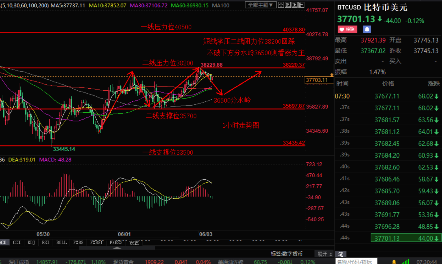442x264 pixels.
Task: Select the 笔 tick tab
Action: point(341,254)
